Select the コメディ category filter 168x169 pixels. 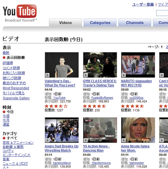(8, 151)
